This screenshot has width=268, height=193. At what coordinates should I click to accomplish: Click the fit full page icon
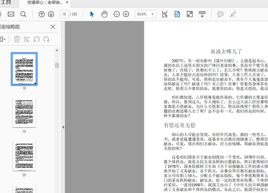point(177,14)
